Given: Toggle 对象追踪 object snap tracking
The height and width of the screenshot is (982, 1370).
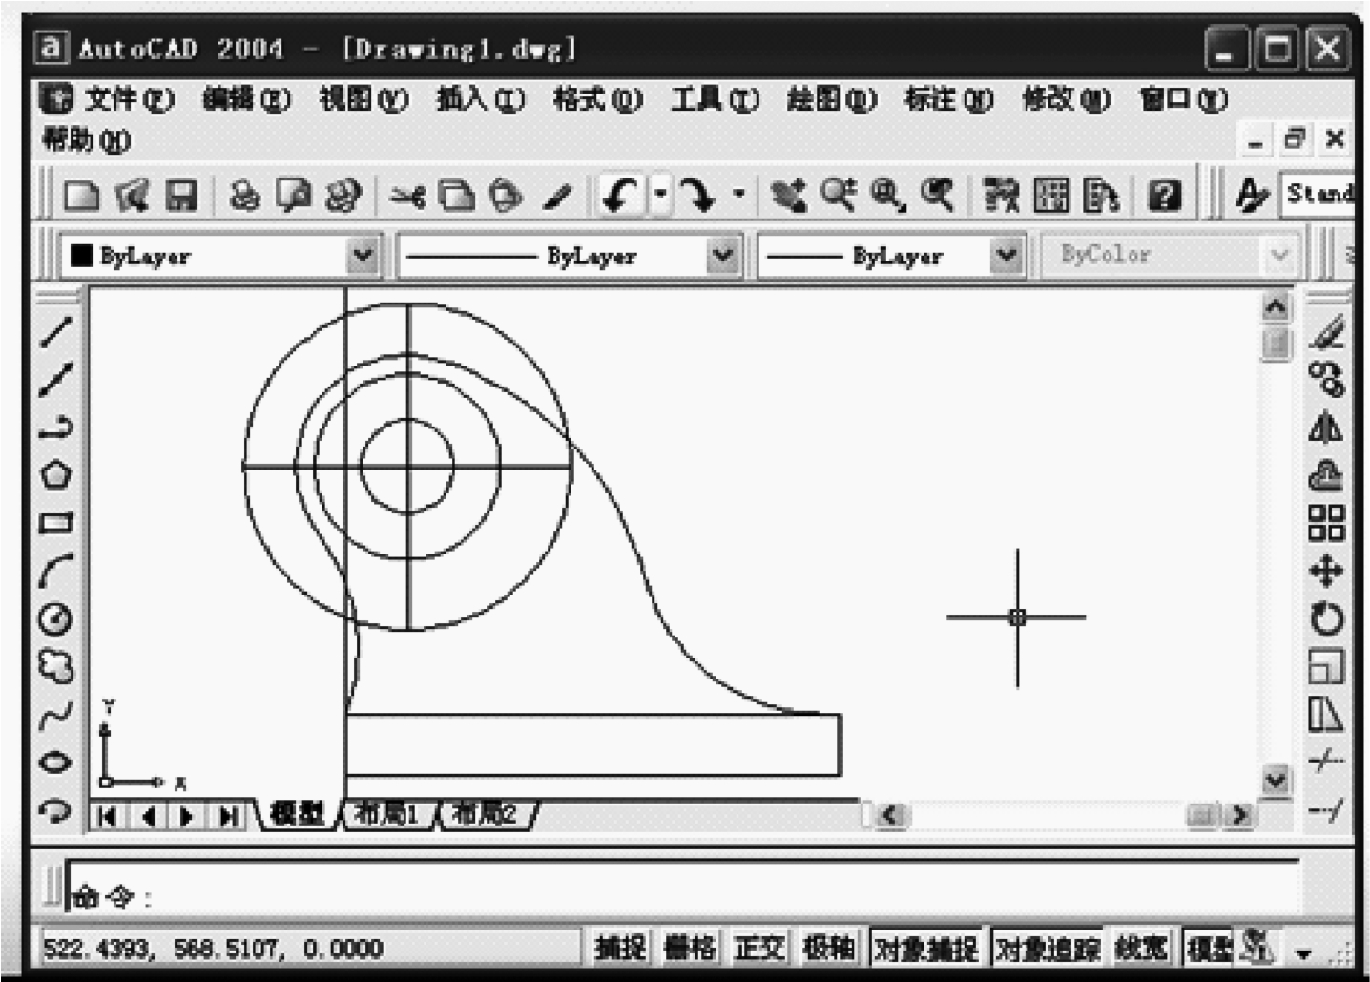Looking at the screenshot, I should point(1048,948).
